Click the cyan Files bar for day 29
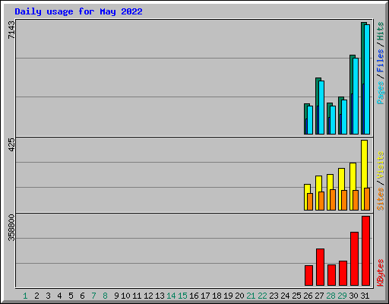The width and height of the screenshot is (389, 304). click(x=344, y=117)
